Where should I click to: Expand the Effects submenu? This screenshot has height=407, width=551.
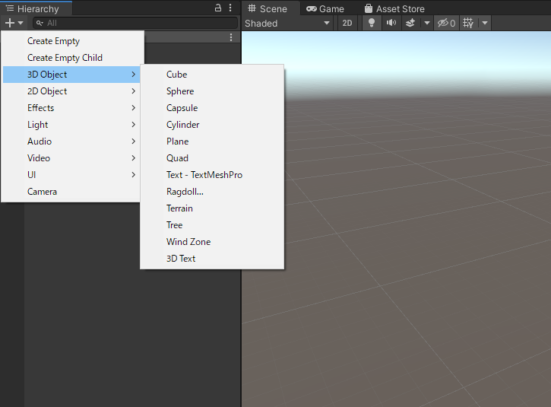point(71,108)
